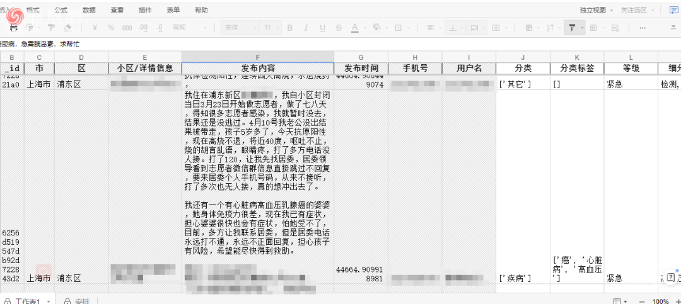Toggle strikethrough formatting

point(339,28)
